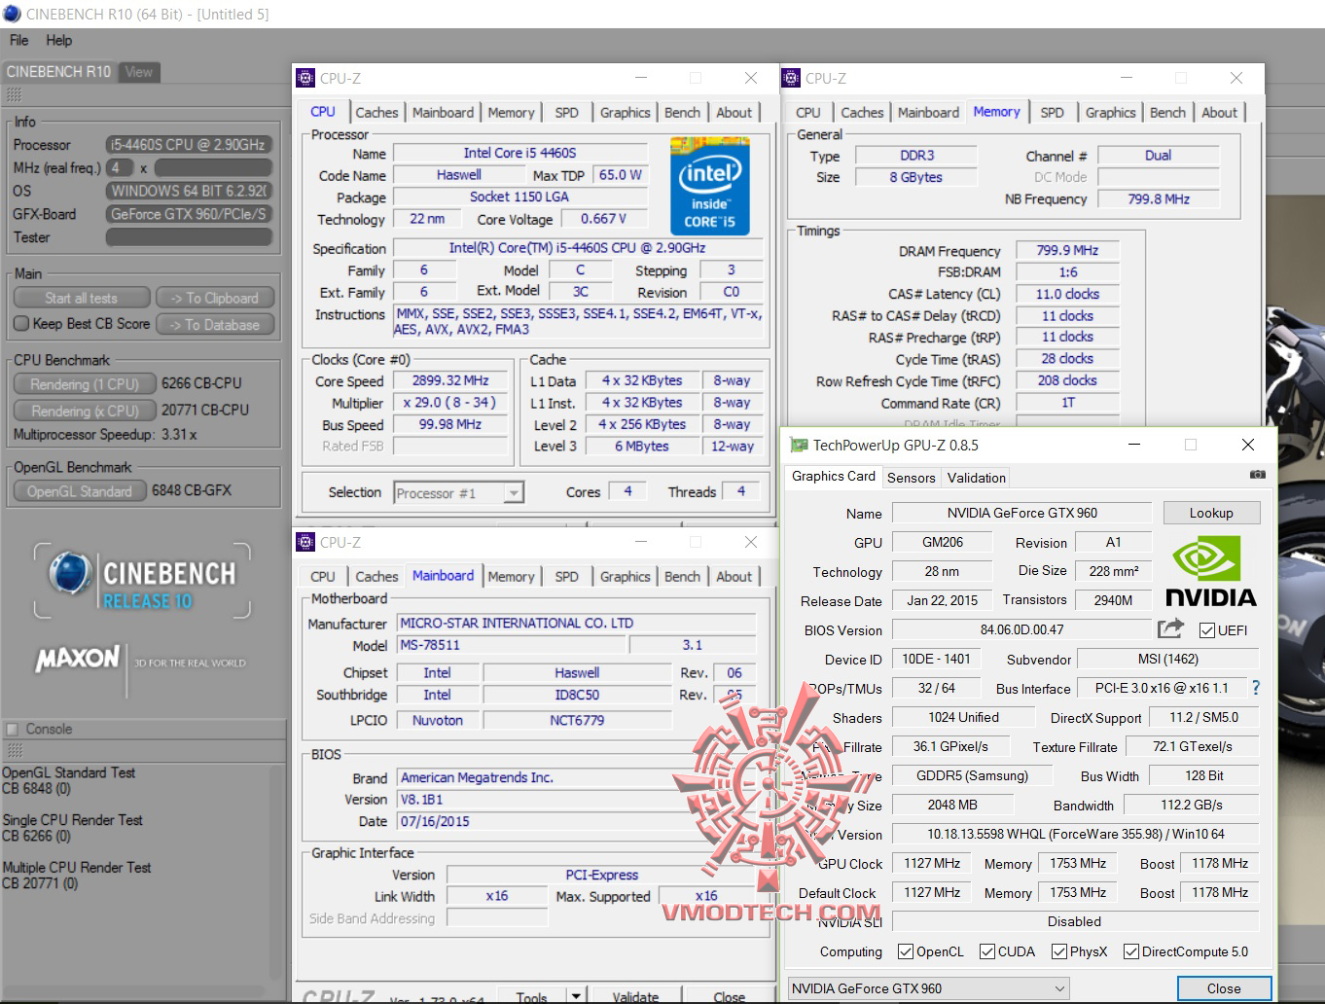Toggle the PhysX checkbox

point(1059,951)
